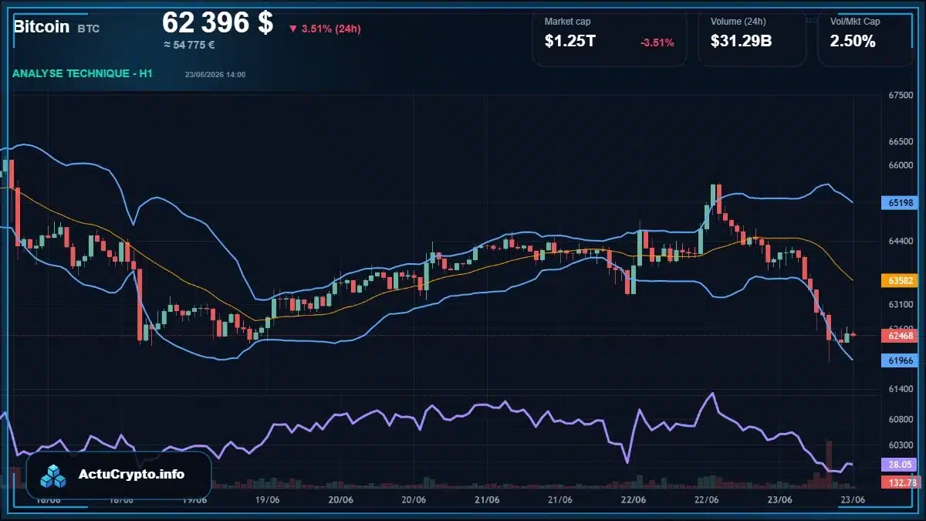
Task: Click the 60800 price axis label
Action: click(901, 420)
